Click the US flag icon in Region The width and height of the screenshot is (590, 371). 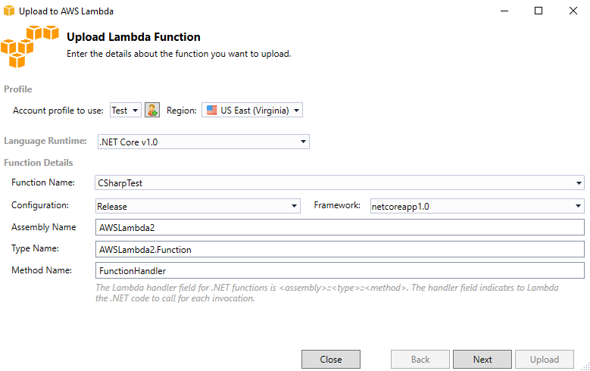[212, 110]
